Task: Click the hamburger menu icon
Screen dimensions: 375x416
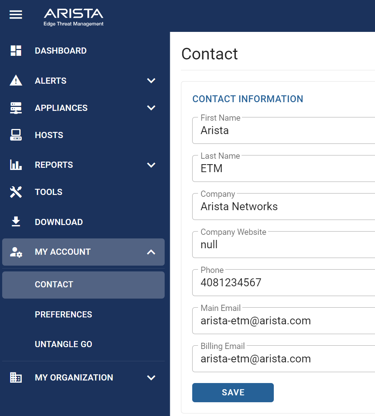Action: 16,15
